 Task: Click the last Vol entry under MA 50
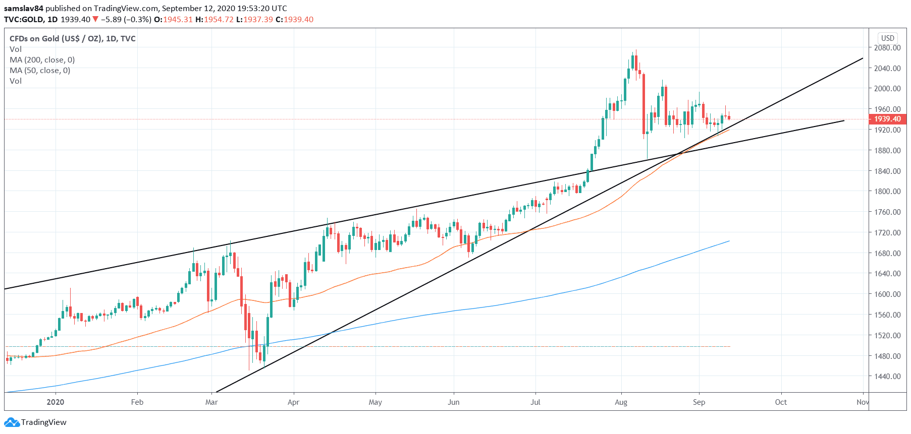(x=16, y=81)
